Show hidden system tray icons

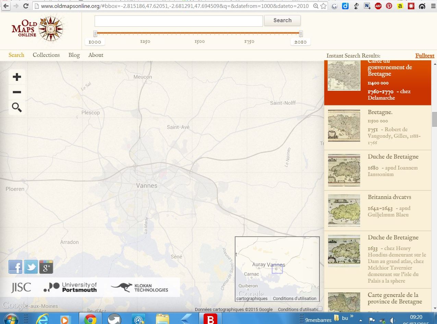[x=361, y=321]
